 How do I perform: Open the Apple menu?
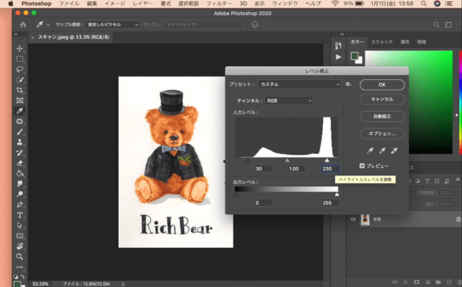(11, 3)
